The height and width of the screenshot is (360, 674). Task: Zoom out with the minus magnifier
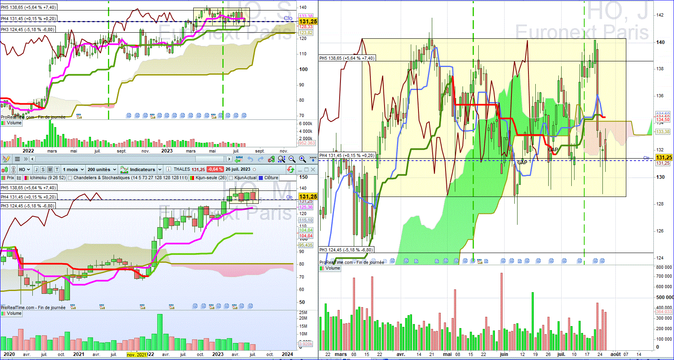pyautogui.click(x=292, y=159)
